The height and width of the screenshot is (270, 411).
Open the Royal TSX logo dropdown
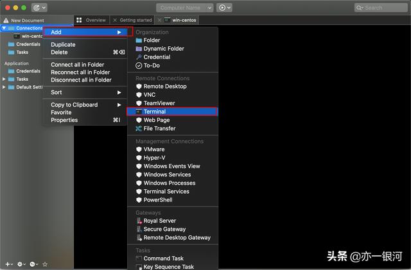pos(39,8)
